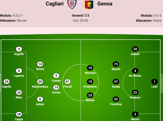The image size is (163, 121).
Task: Click Augello's number 3 badge
Action: pyautogui.click(x=19, y=49)
